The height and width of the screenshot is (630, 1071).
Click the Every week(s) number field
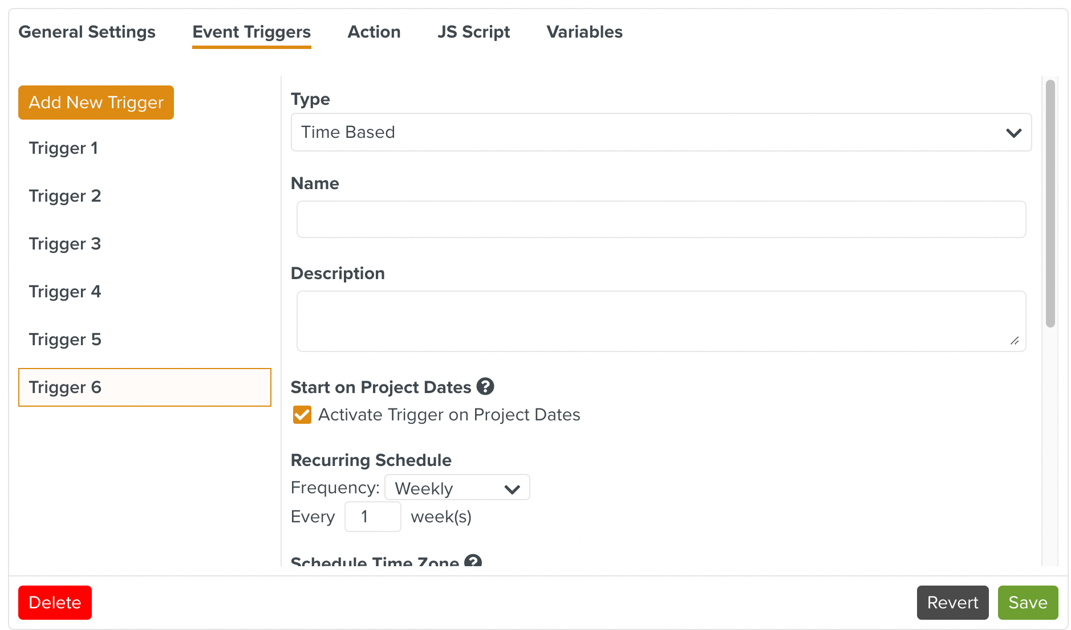[372, 517]
